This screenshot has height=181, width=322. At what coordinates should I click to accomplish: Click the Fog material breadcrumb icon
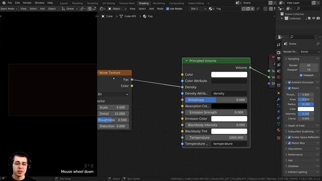tap(145, 16)
